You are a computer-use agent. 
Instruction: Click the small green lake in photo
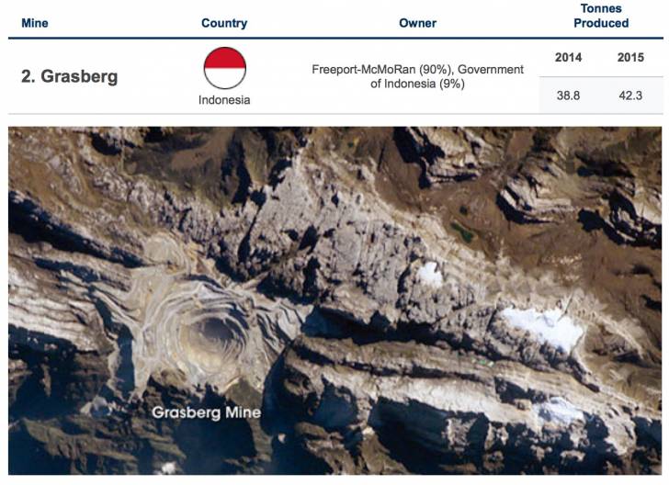pyautogui.click(x=463, y=231)
